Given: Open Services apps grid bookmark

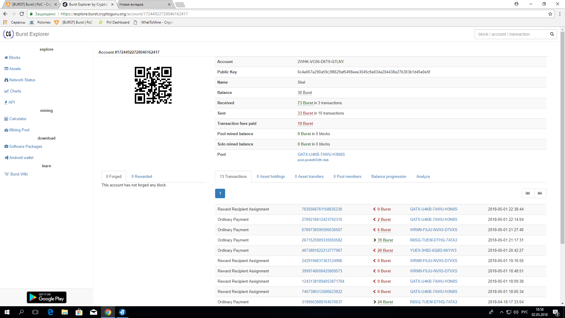Looking at the screenshot, I should coord(14,22).
